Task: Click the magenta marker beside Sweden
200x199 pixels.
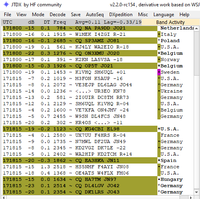Action: 159,72
